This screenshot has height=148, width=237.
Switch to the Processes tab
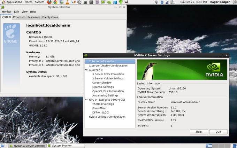19,17
